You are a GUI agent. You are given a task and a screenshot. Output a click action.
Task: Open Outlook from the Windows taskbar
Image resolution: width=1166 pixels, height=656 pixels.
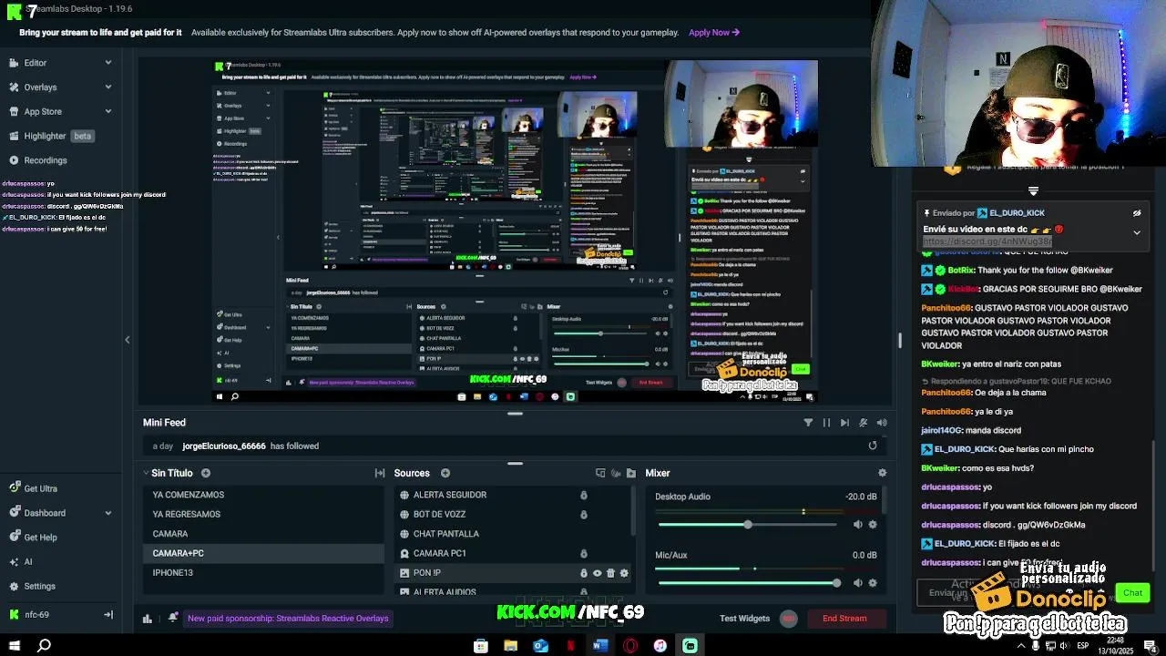[540, 646]
